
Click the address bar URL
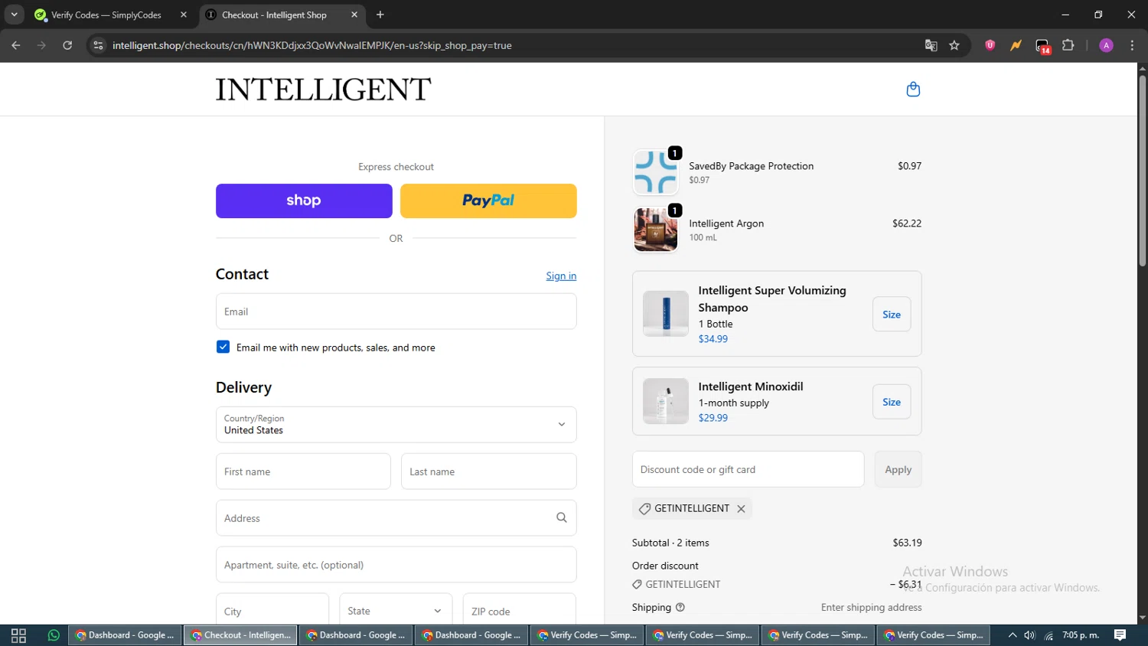[312, 45]
